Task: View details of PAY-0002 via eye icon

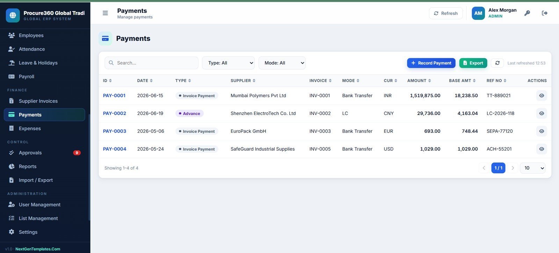Action: [x=542, y=114]
